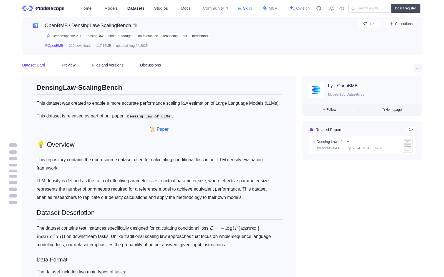Viewport: 444px width, 277px height.
Task: Open the Densing Law of LLMs paper title
Action: 334,142
